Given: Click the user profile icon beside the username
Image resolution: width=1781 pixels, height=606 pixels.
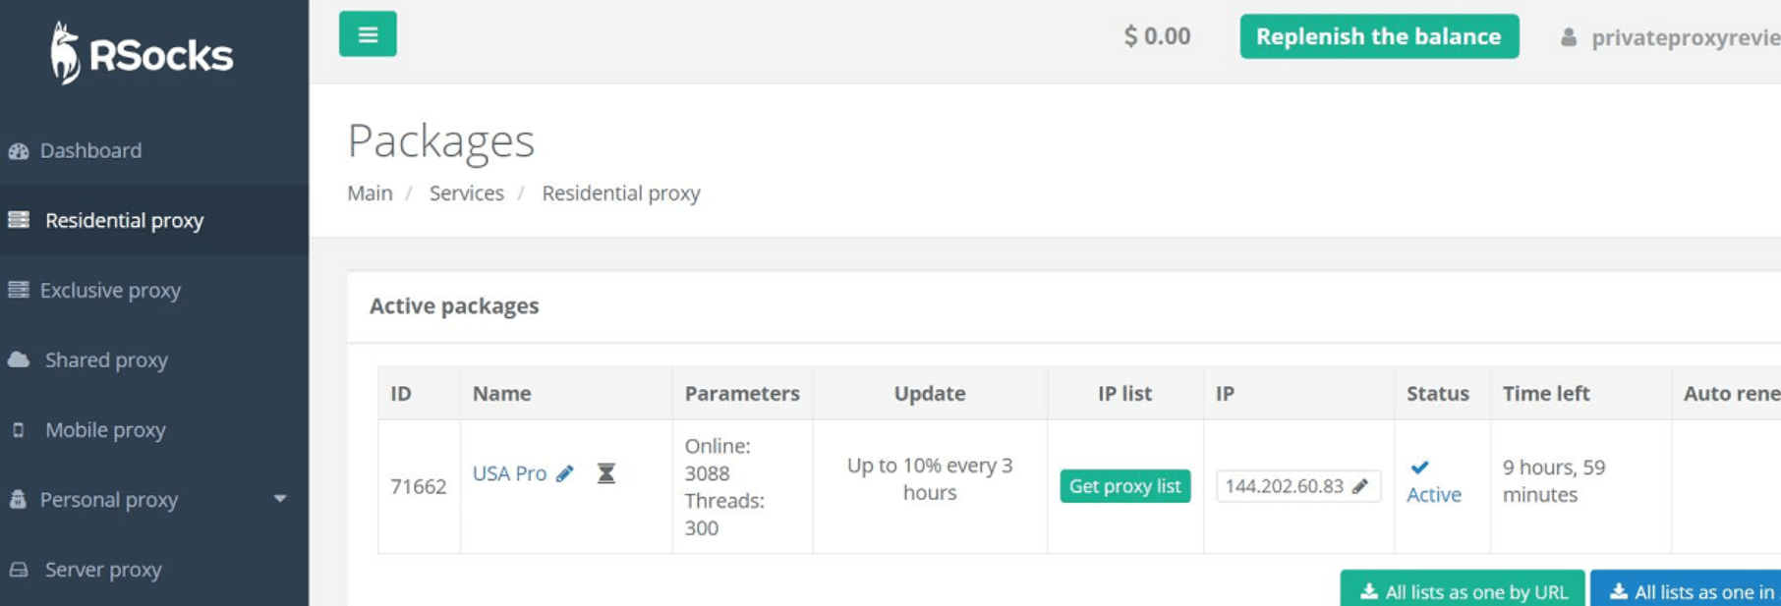Looking at the screenshot, I should tap(1569, 37).
